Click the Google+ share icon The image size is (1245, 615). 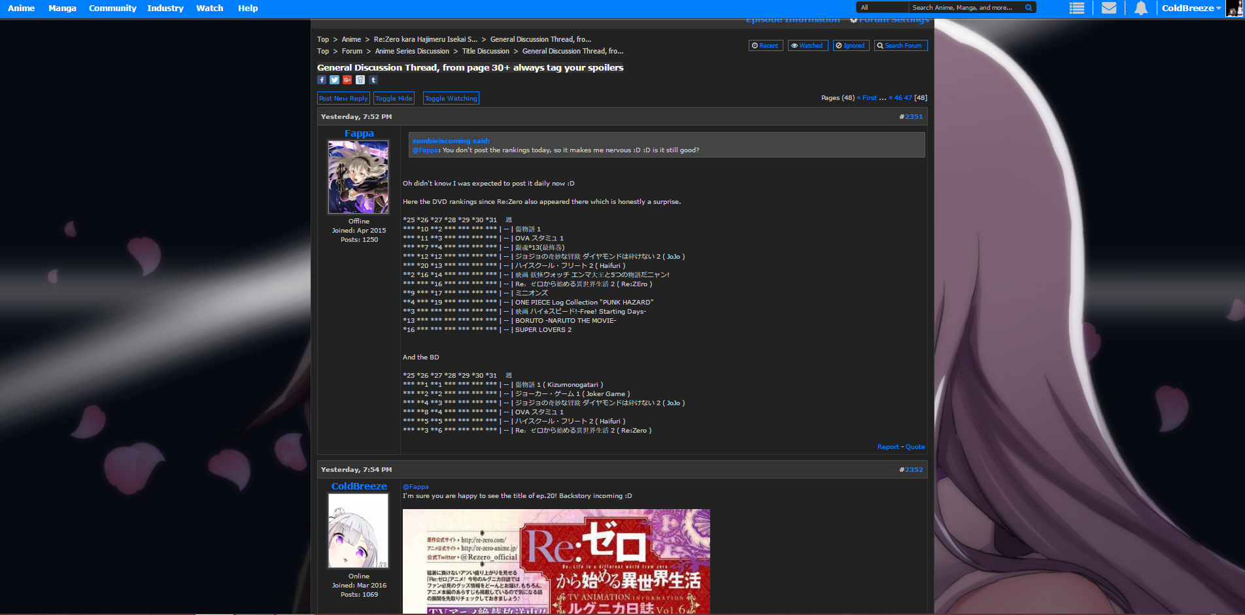click(347, 80)
